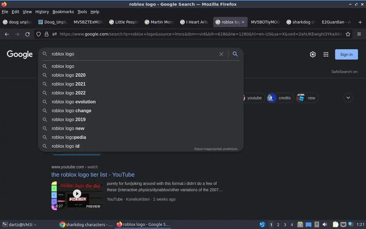366x229 pixels.
Task: Open a new browser tab
Action: pyautogui.click(x=360, y=22)
